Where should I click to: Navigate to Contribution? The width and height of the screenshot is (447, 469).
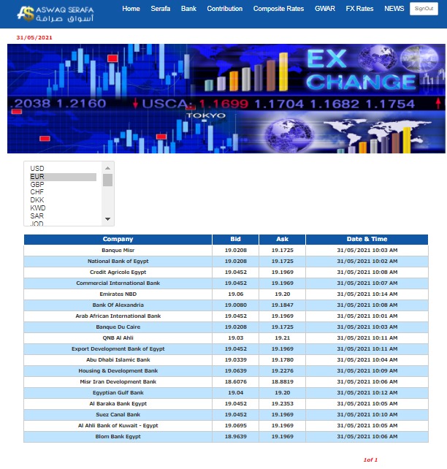coord(224,9)
